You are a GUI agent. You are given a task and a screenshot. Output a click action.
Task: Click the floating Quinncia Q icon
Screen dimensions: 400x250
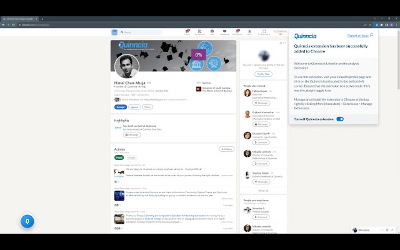27,221
